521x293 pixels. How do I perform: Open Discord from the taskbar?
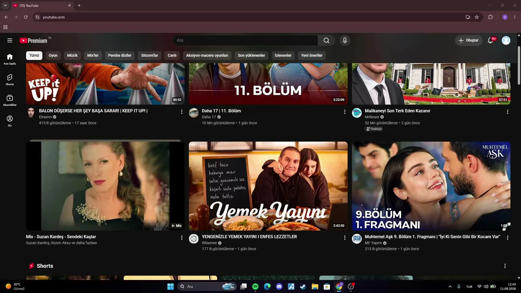tap(279, 286)
